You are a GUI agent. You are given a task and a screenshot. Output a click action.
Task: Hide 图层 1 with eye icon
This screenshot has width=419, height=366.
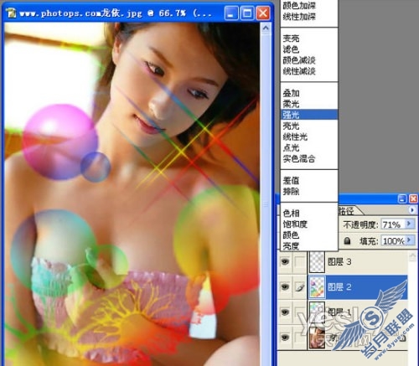pos(285,312)
